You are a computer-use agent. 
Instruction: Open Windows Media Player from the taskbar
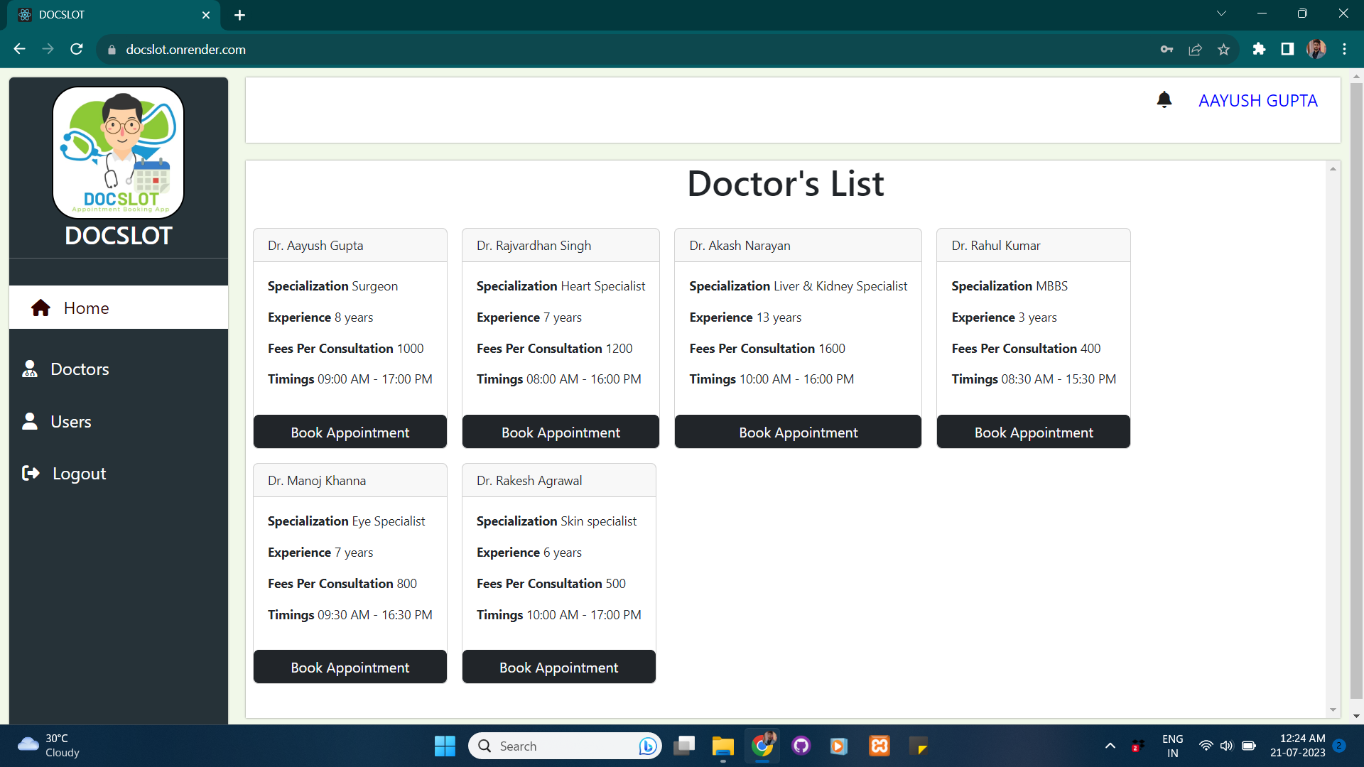click(x=840, y=746)
